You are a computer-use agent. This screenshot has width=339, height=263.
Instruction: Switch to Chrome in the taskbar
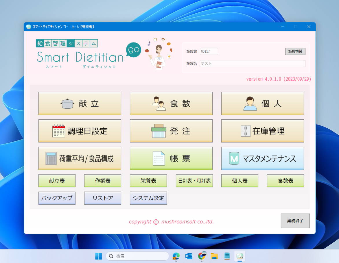click(202, 256)
